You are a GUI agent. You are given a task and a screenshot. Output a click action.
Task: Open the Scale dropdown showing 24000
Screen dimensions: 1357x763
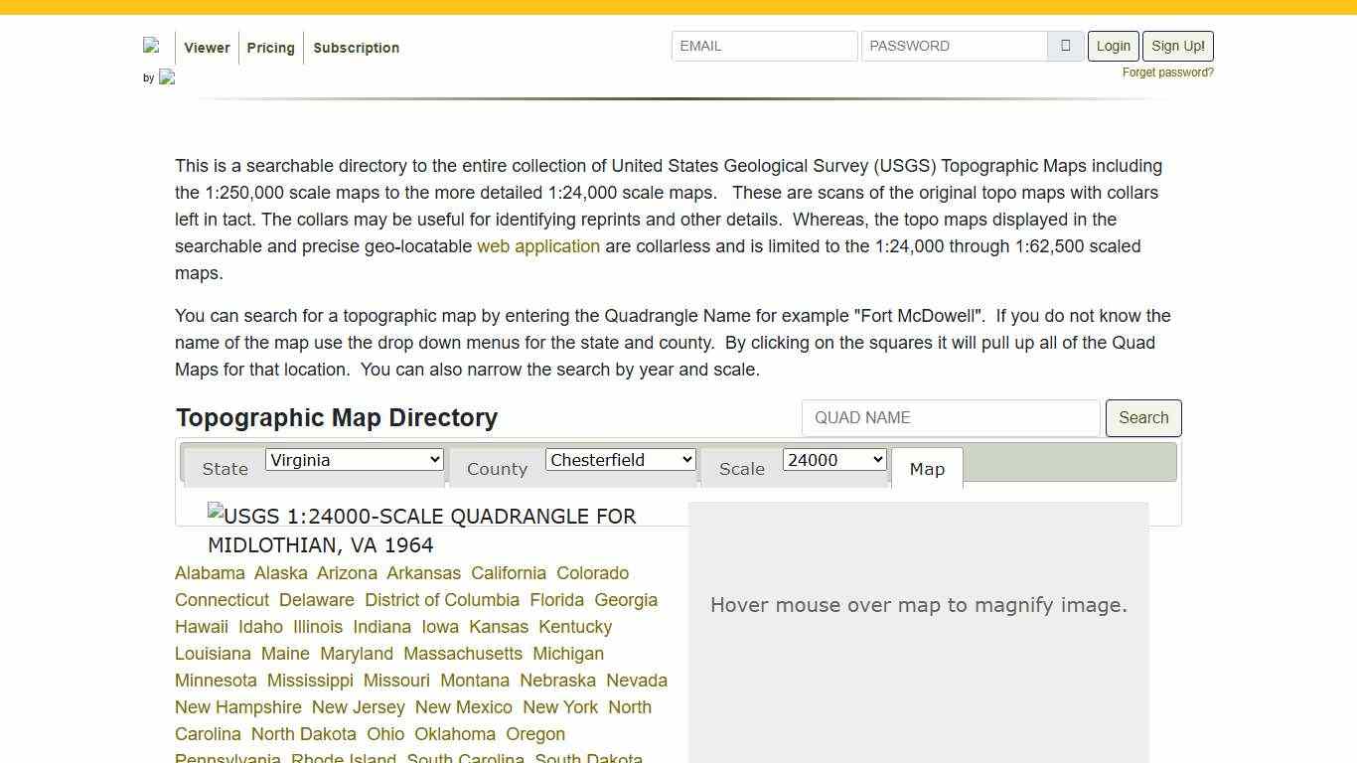coord(833,459)
